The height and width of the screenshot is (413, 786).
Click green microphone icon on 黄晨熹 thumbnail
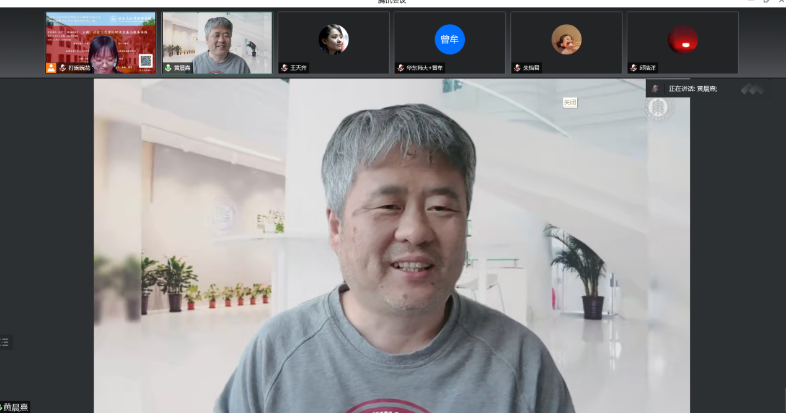168,68
